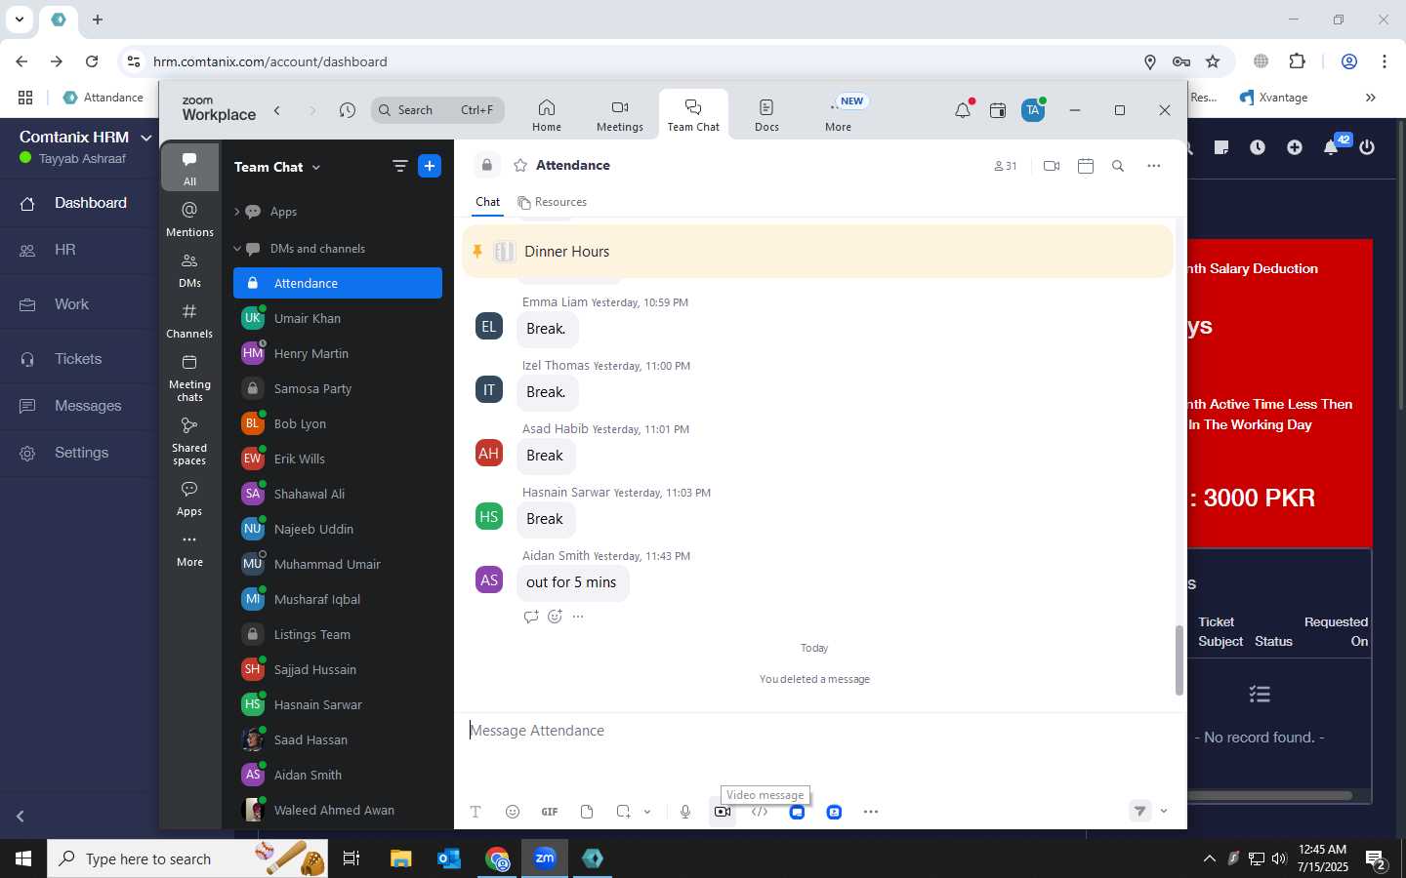Click the blue new chat plus button

tap(430, 166)
